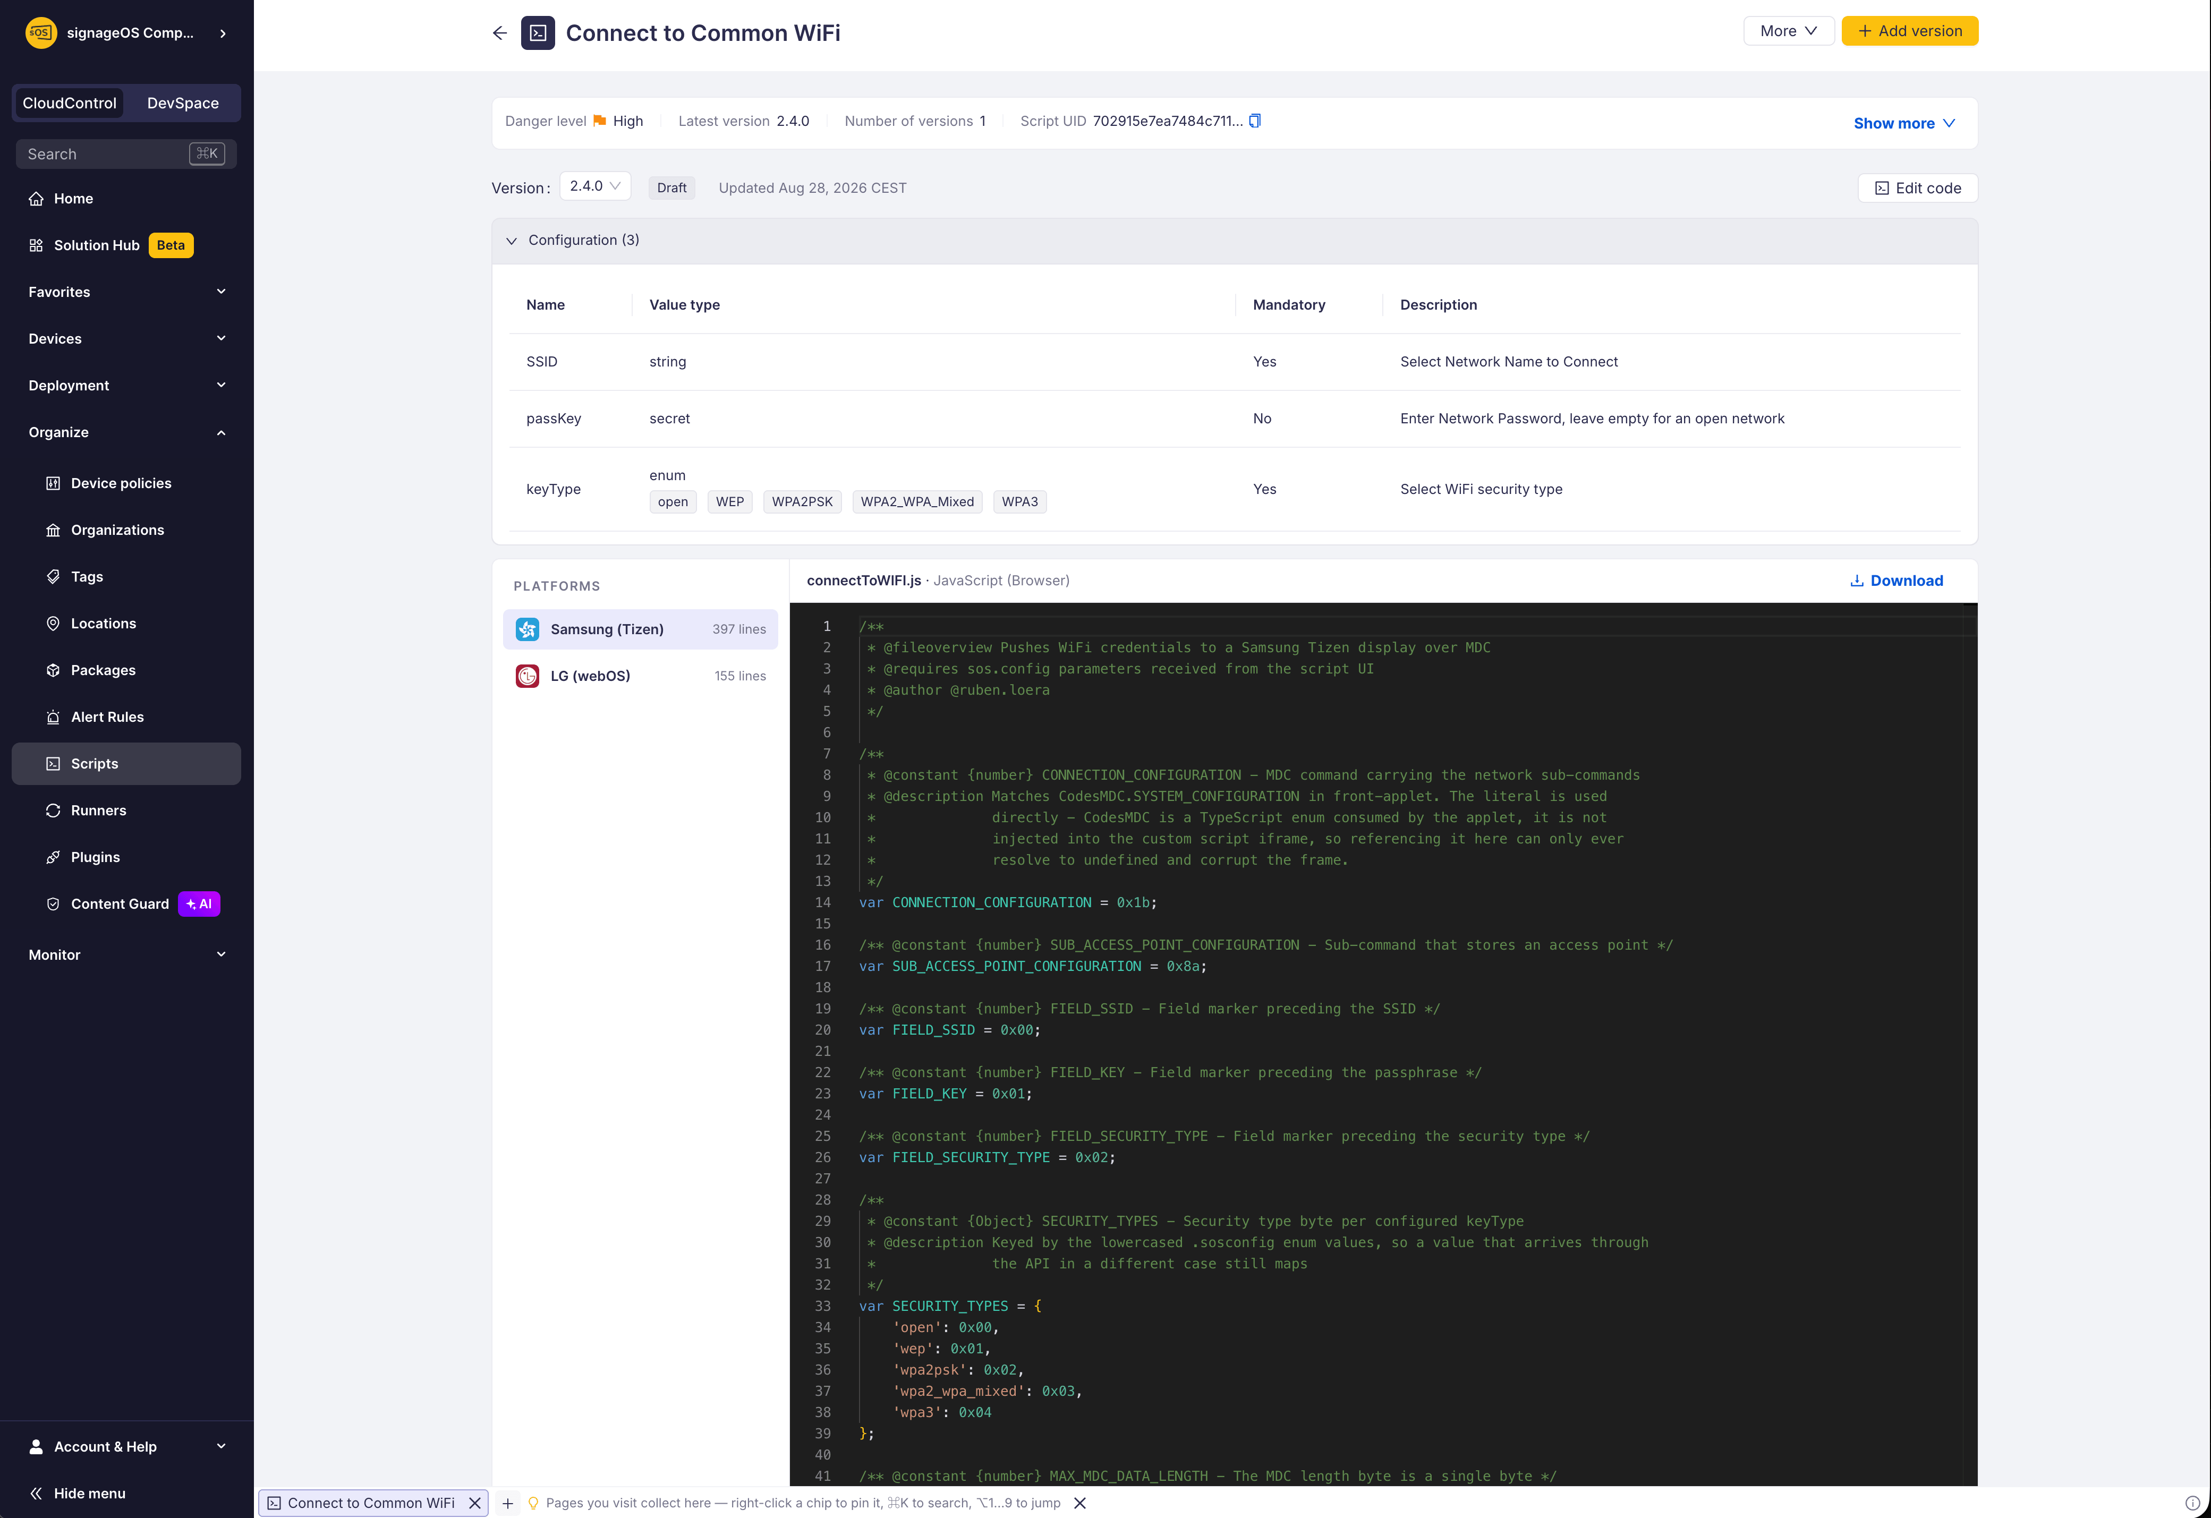Screen dimensions: 2211x1518
Task: Click the connectToWIFI.js file name
Action: 864,580
